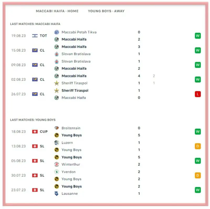The height and width of the screenshot is (209, 210).
Task: Select the Maccabi Haifa - Home tab
Action: [x=57, y=11]
